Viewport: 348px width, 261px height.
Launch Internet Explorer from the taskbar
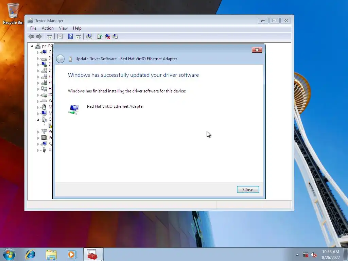point(30,254)
